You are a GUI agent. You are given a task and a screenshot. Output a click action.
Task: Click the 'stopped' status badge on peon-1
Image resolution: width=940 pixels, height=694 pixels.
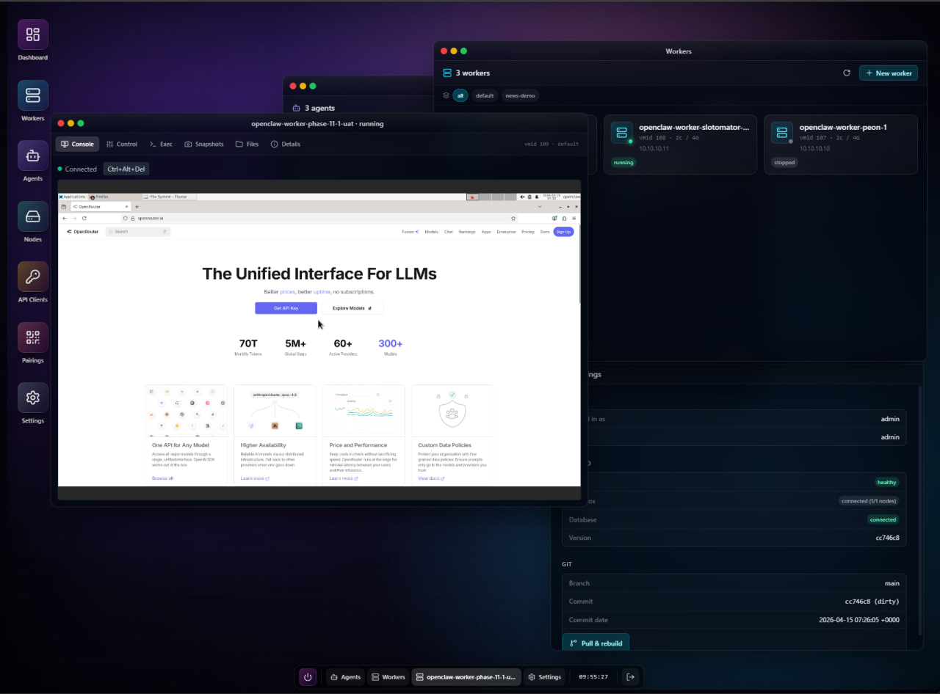click(784, 163)
